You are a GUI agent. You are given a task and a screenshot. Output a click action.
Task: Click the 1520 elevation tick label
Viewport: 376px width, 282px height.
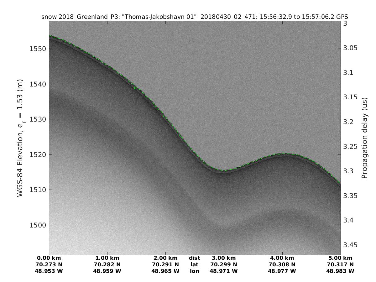38,154
